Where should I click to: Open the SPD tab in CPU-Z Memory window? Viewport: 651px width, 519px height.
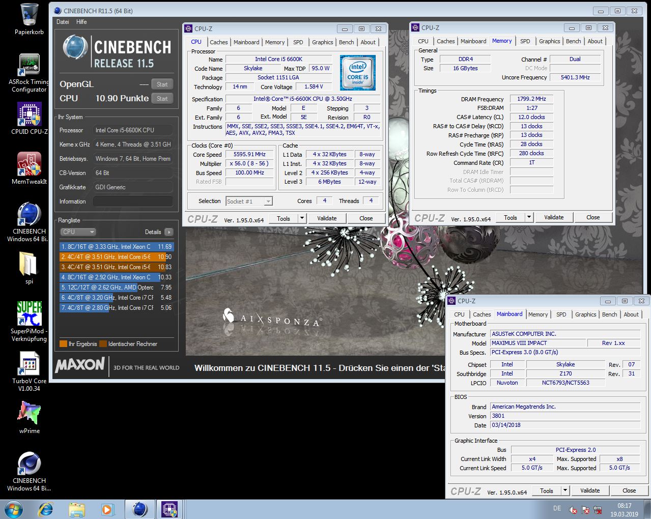coord(525,41)
